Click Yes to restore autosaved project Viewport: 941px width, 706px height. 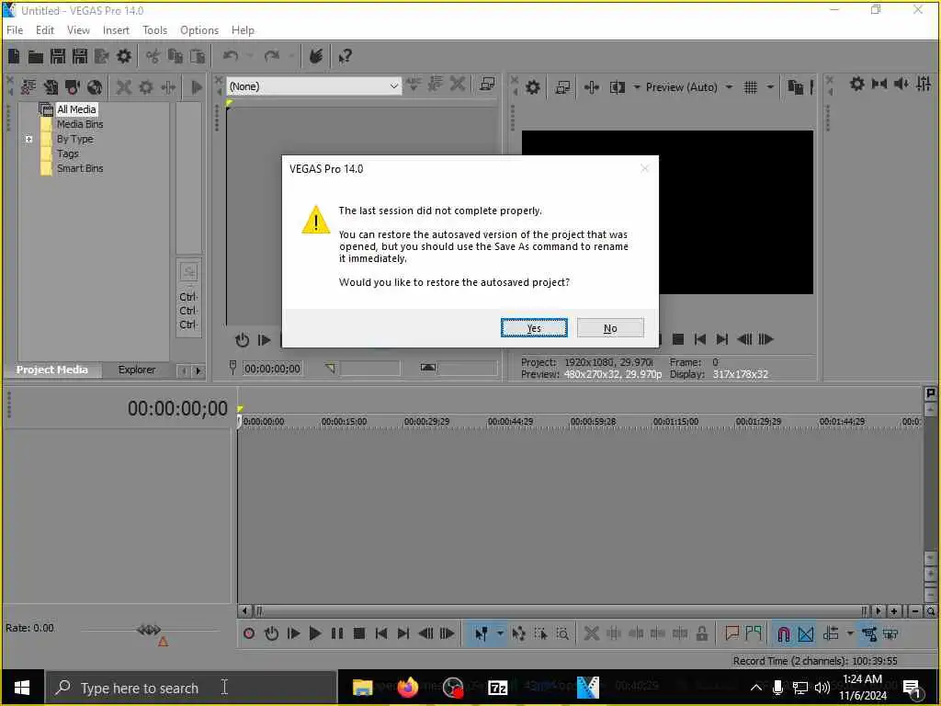pyautogui.click(x=534, y=328)
